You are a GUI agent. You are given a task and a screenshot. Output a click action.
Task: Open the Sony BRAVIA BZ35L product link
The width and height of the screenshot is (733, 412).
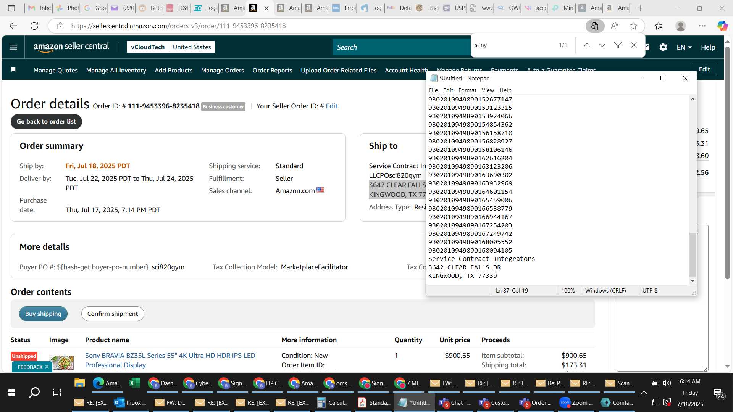pos(170,360)
